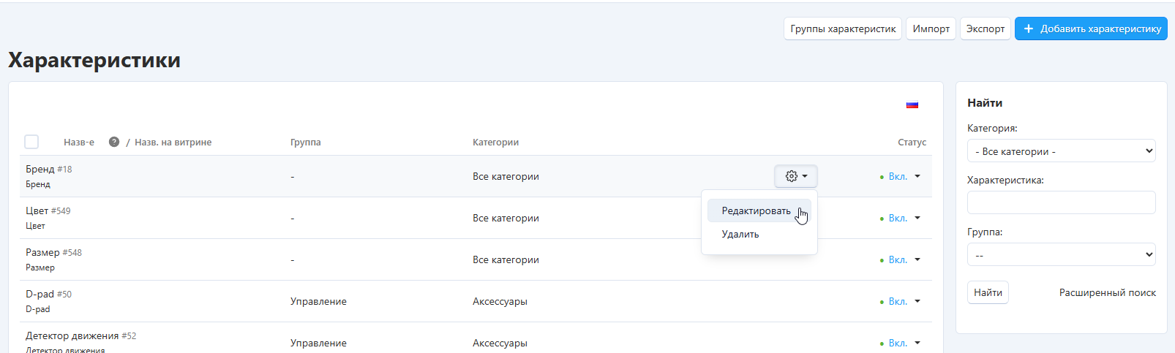Screen dimensions: 1175x353
Task: Open the Детектор движения feature link
Action: (72, 335)
